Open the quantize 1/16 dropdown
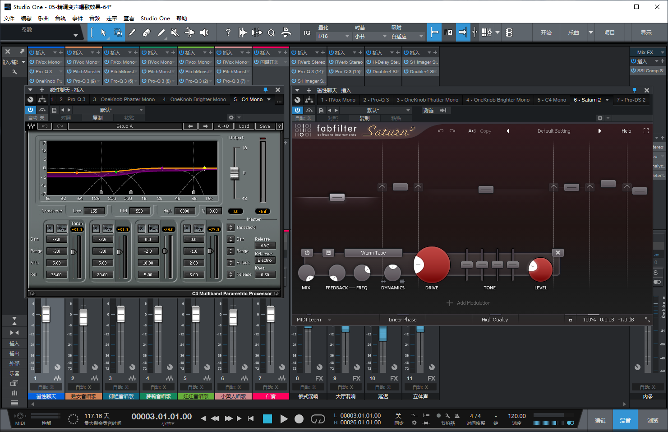The width and height of the screenshot is (668, 432). click(x=334, y=36)
